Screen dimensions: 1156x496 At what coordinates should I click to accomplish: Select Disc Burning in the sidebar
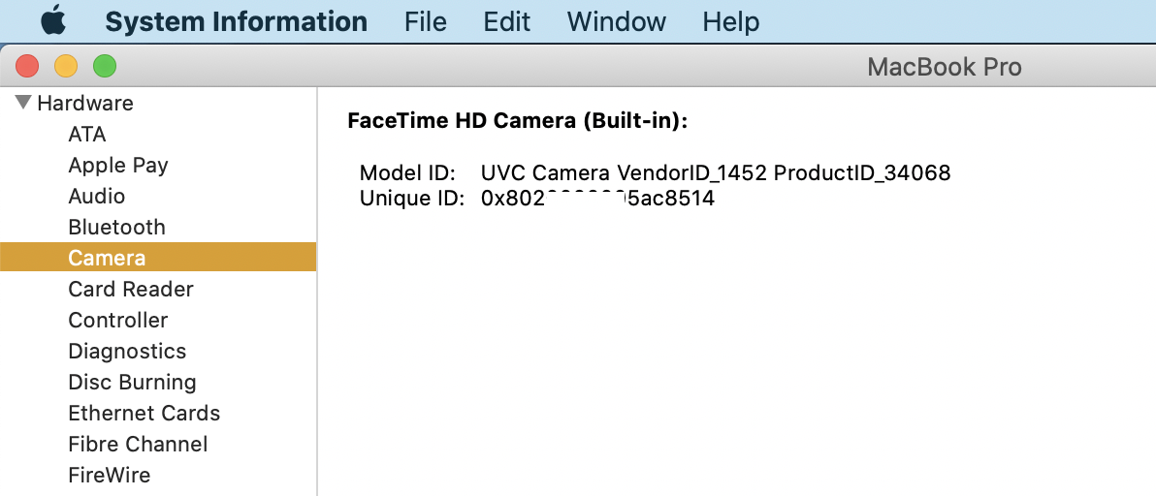tap(132, 383)
